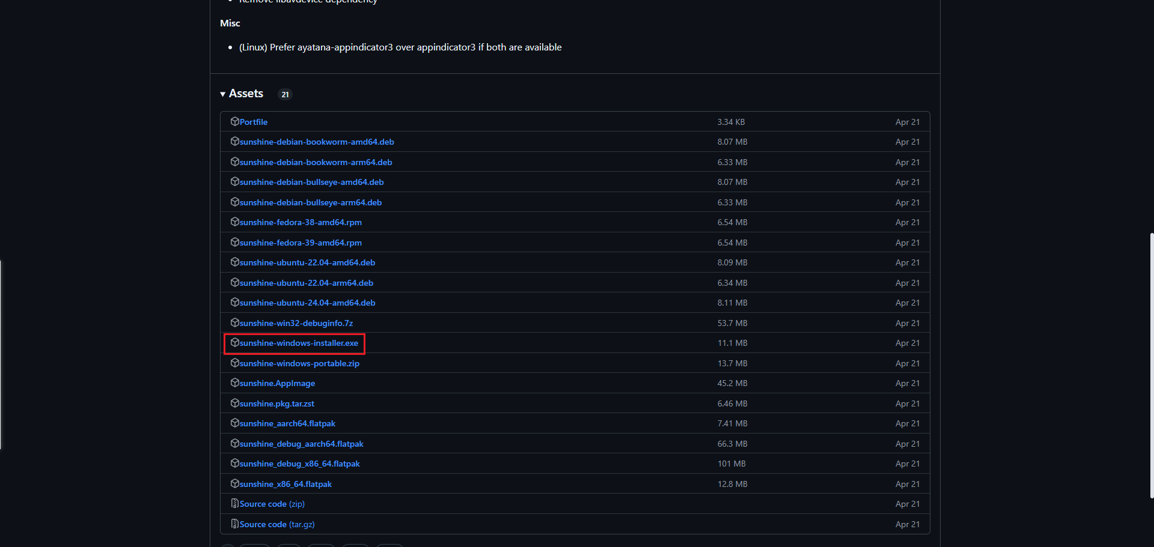
Task: Click the 8.09 MB size value
Action: 732,262
